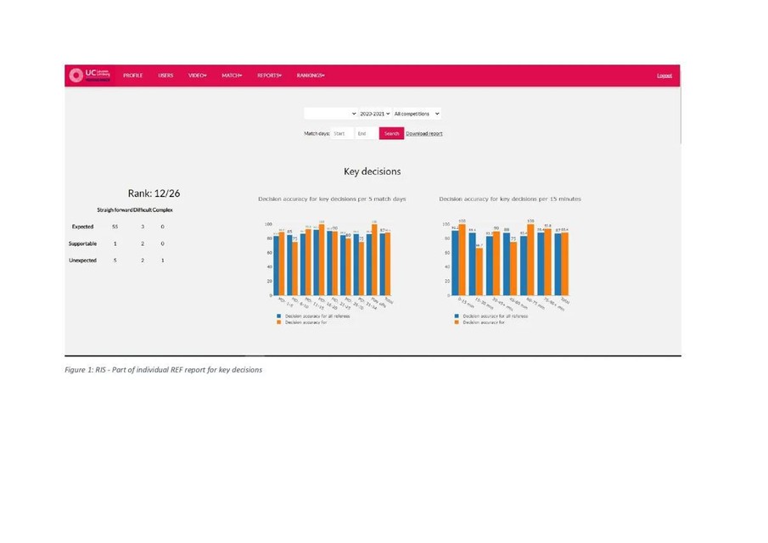Expand the VIDEO menu
Screen dimensions: 768x543
(x=198, y=76)
